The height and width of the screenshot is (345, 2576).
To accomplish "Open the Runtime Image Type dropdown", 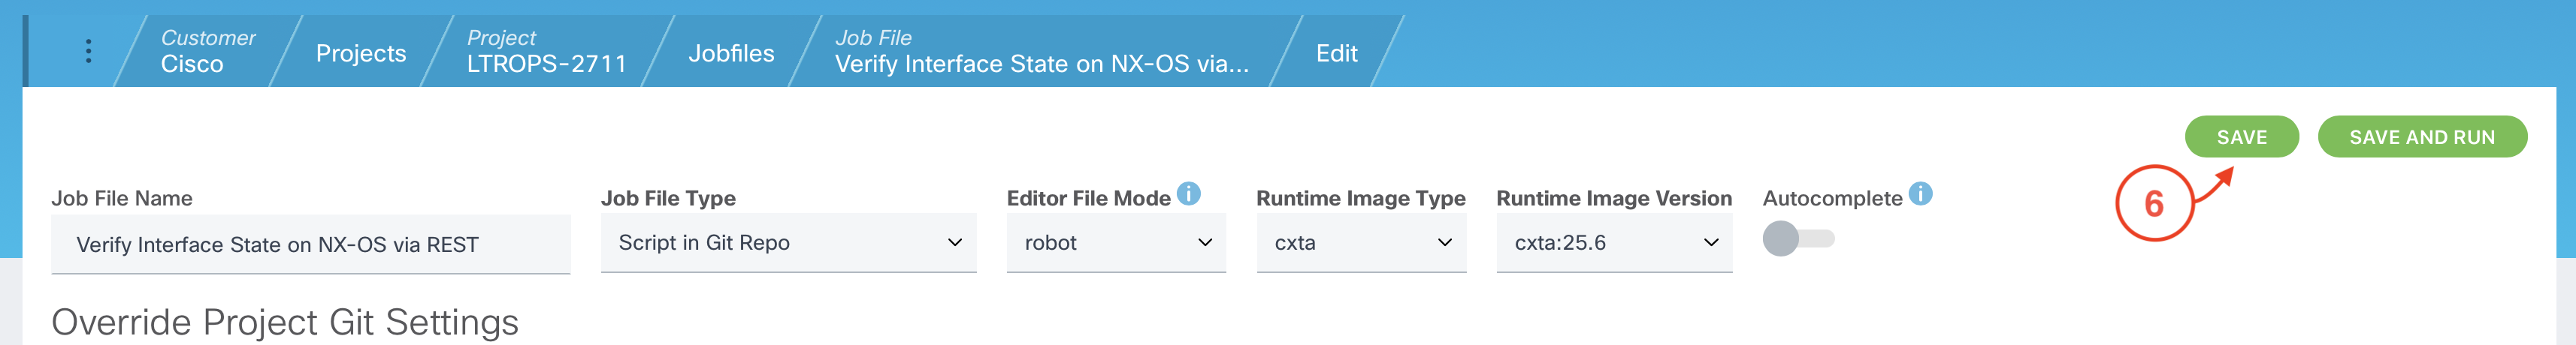I will (1360, 243).
